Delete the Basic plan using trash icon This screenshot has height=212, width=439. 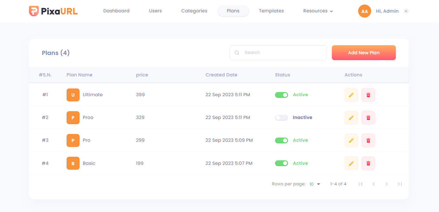368,163
